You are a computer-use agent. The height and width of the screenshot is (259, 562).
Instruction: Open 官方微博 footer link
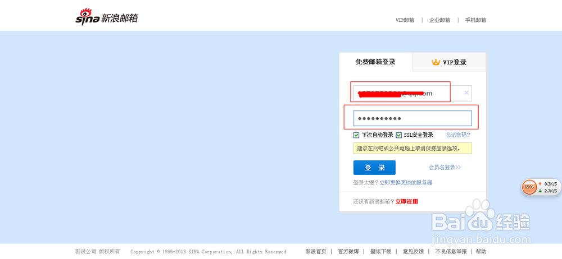tap(348, 252)
